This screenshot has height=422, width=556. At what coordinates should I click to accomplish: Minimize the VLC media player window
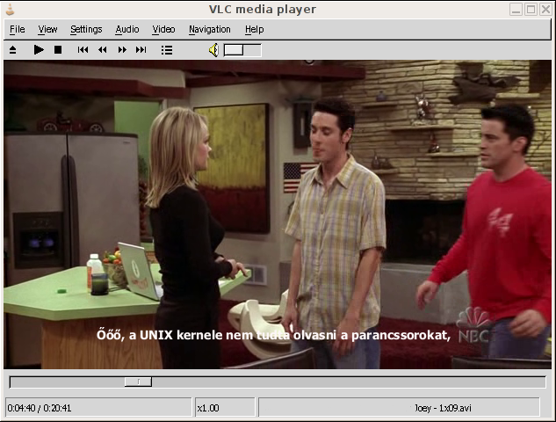pyautogui.click(x=516, y=9)
